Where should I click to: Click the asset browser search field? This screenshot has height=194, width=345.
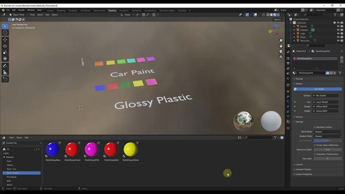(259, 138)
